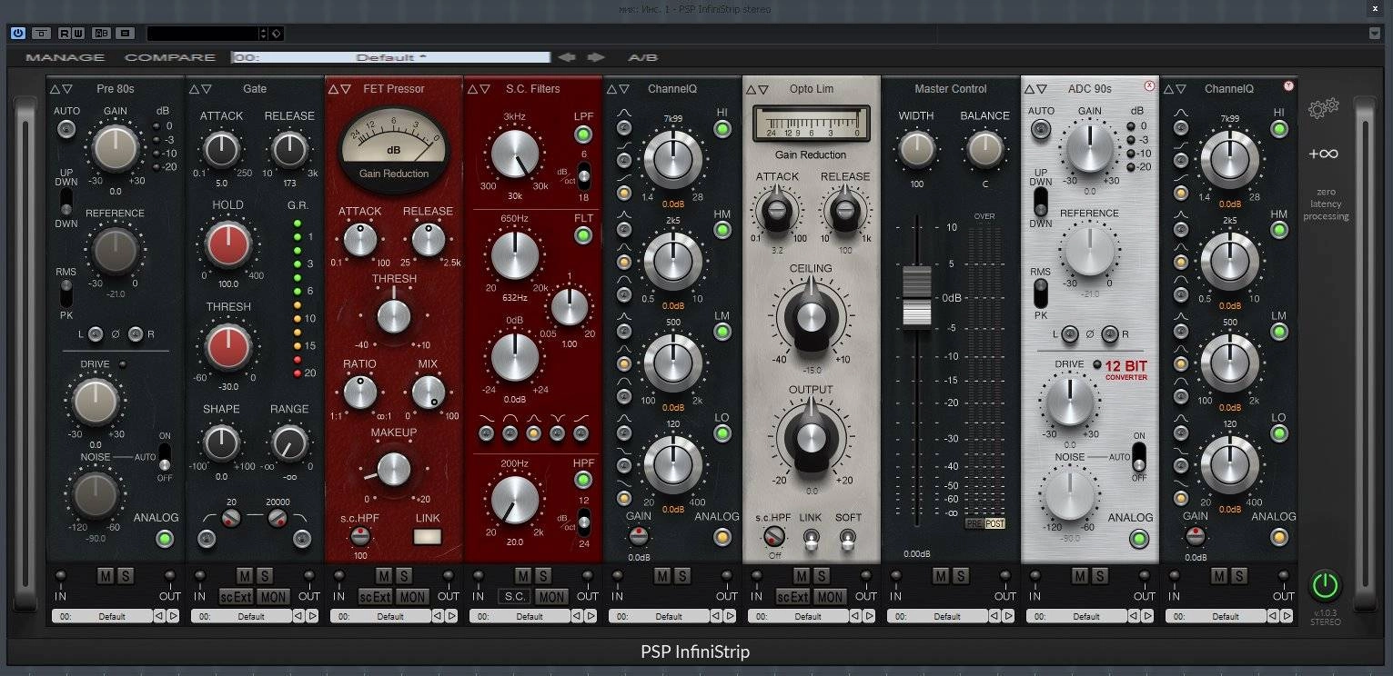
Task: Click the Master Control module title
Action: pyautogui.click(x=950, y=89)
